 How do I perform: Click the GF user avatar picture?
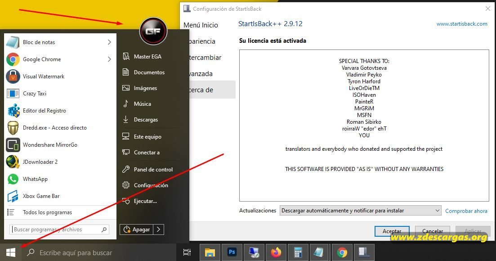coord(153,31)
